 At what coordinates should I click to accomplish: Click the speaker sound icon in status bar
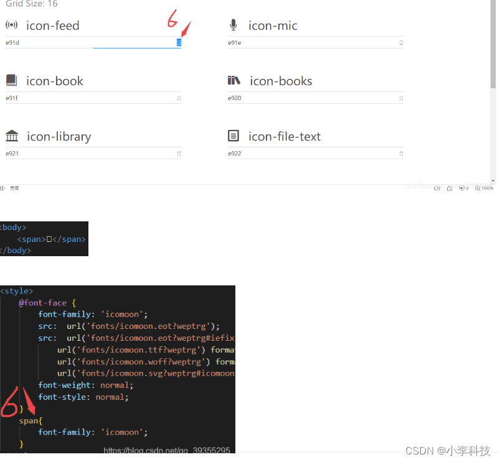tap(437, 188)
